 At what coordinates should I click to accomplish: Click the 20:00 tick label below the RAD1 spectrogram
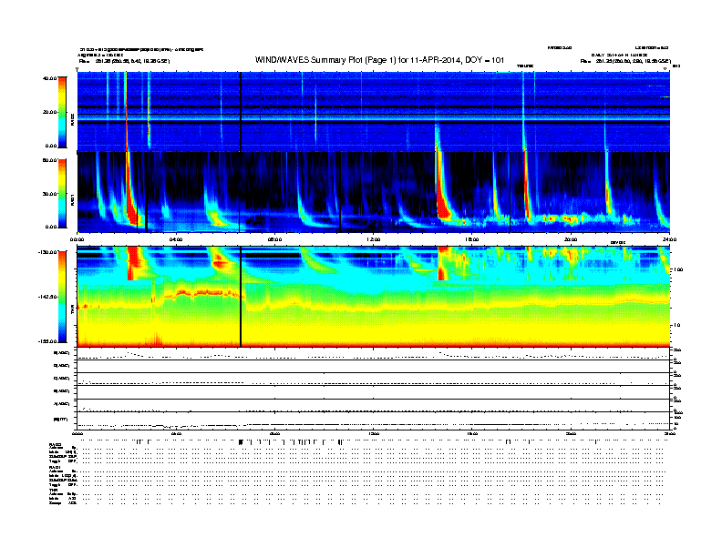click(571, 239)
